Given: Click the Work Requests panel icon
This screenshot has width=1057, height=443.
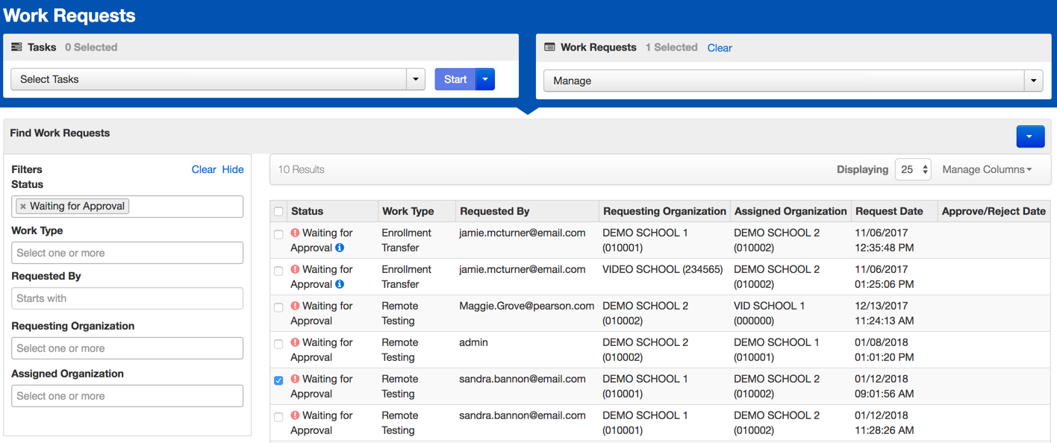Looking at the screenshot, I should click(549, 47).
